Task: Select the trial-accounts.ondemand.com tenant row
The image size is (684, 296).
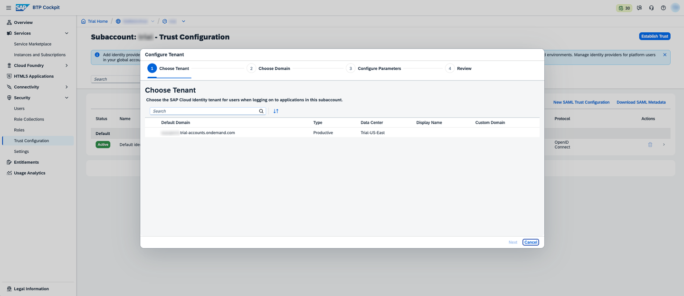Action: (342, 133)
